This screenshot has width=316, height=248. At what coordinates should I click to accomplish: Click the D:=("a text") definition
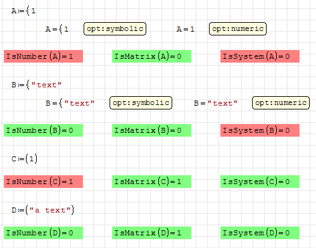(42, 210)
